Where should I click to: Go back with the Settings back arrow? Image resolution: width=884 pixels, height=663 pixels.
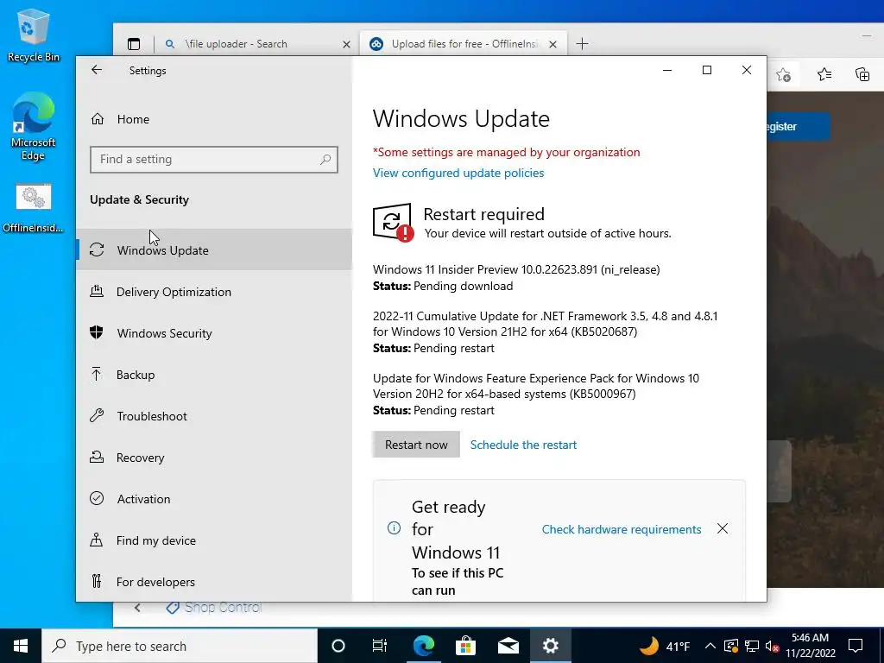tap(97, 70)
